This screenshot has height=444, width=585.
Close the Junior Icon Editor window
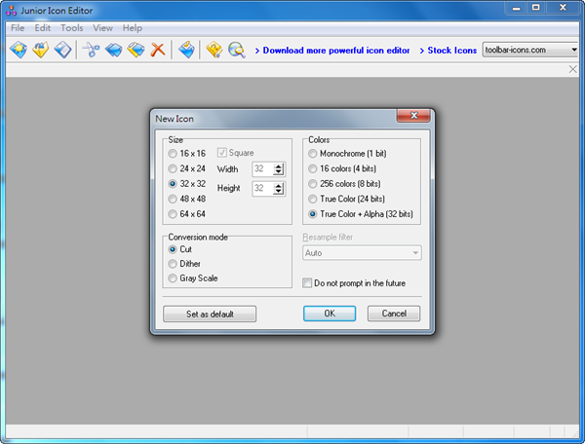click(x=563, y=8)
